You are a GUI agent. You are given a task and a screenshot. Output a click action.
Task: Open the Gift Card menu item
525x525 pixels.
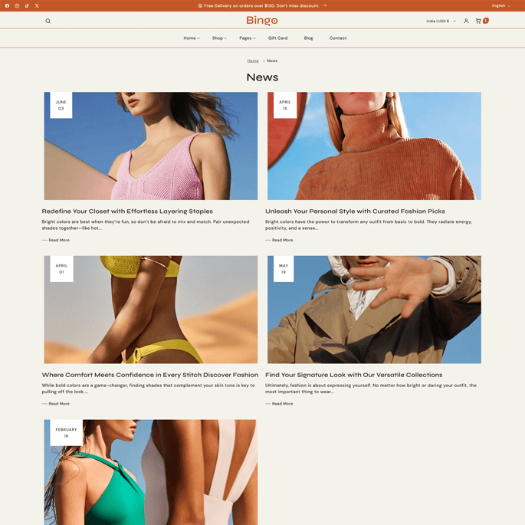tap(277, 38)
